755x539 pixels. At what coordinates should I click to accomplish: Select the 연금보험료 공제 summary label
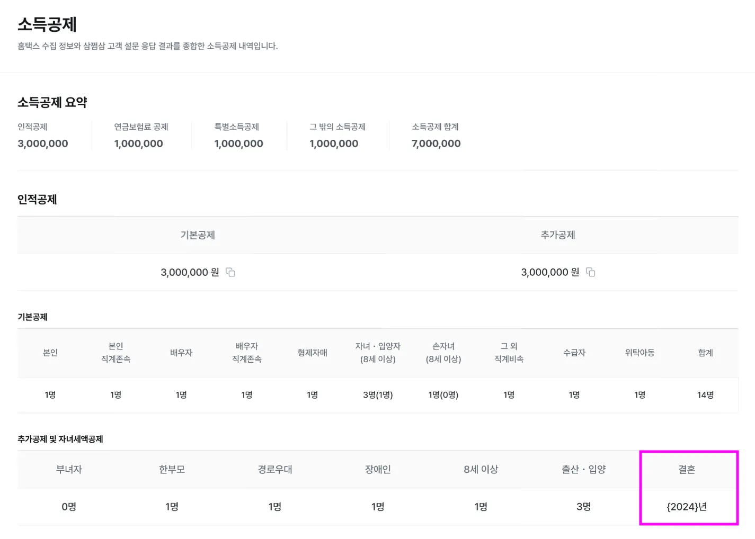141,127
